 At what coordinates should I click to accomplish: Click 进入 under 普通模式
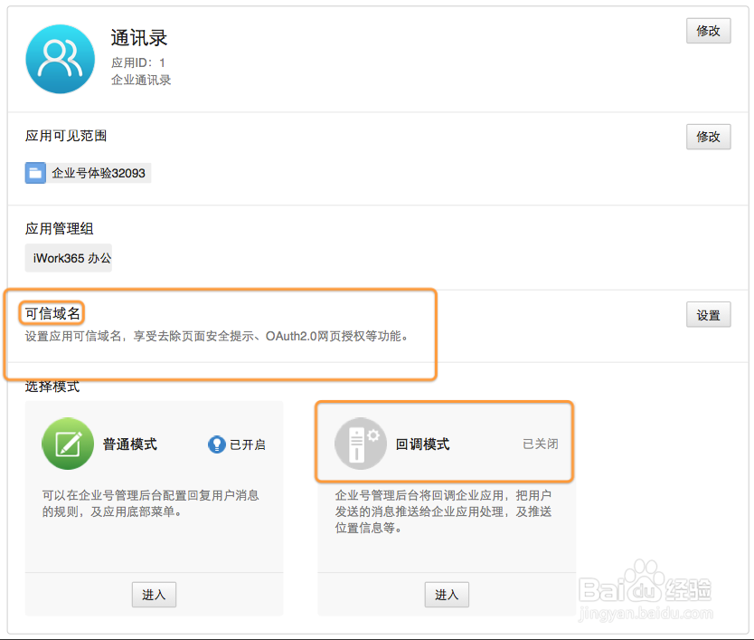coord(154,595)
